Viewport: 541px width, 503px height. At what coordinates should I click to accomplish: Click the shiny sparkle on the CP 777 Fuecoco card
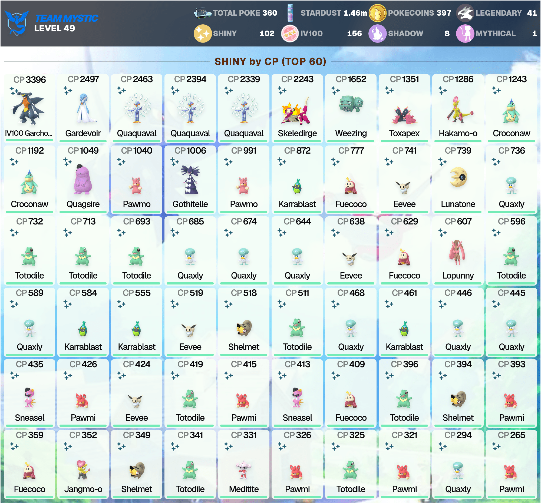(x=335, y=162)
